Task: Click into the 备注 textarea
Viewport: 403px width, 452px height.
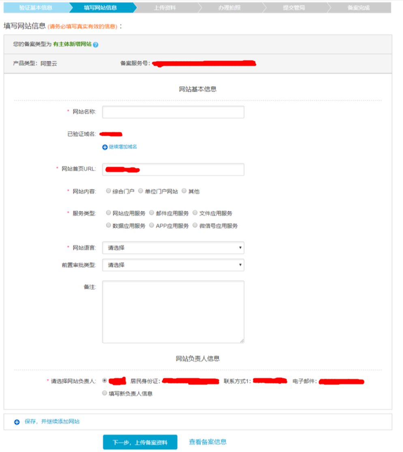Action: [x=173, y=312]
